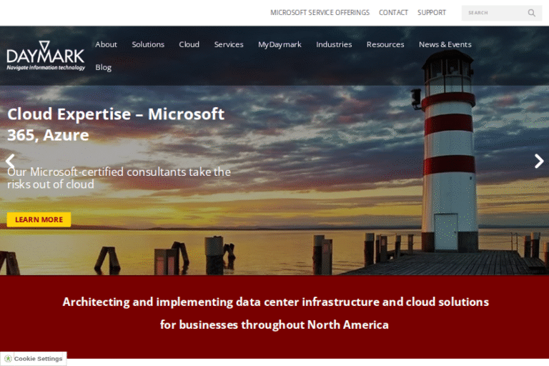
Task: Open the About menu
Action: (x=106, y=44)
